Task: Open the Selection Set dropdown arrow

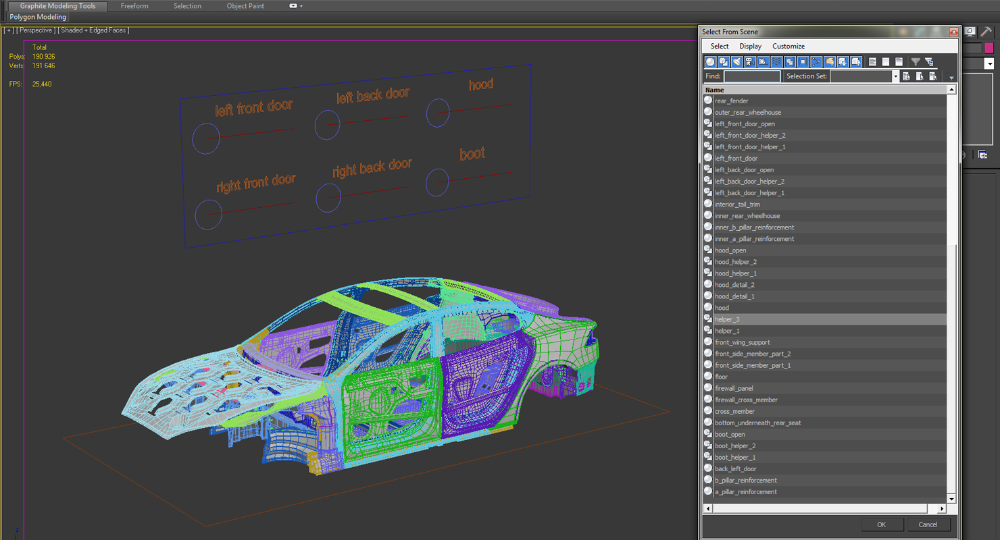Action: pyautogui.click(x=895, y=76)
